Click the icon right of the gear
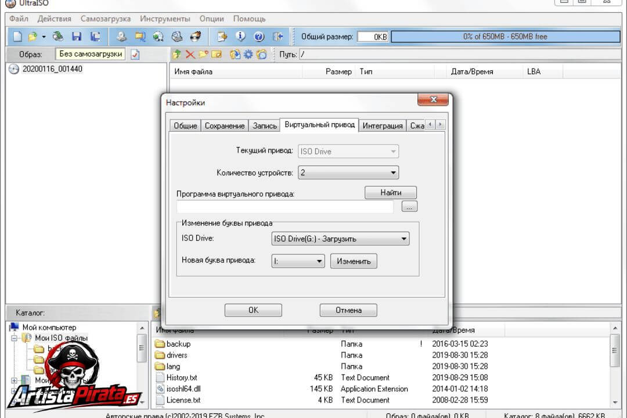 262,54
